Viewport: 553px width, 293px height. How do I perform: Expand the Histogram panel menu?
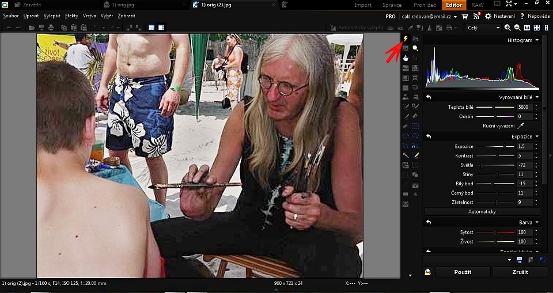(537, 40)
